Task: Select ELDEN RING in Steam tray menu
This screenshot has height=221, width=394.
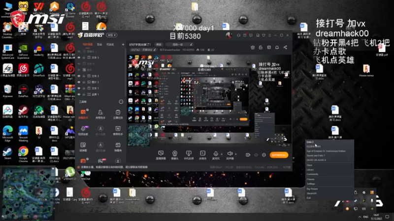Action: (314, 146)
